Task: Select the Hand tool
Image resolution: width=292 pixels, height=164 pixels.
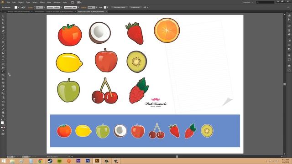Action: [x=3, y=113]
